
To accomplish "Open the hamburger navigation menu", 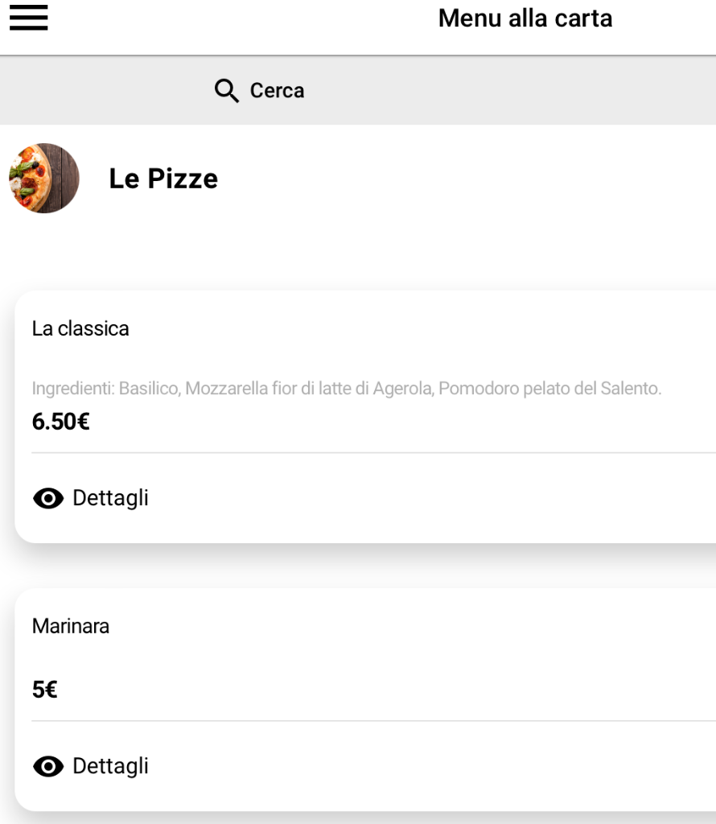I will tap(28, 18).
